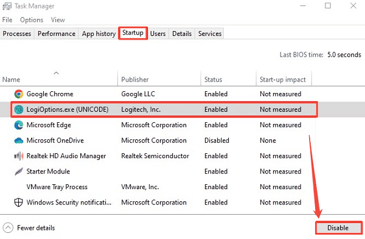Viewport: 365px width, 239px height.
Task: Select the VMware Tray Process entry
Action: tap(57, 187)
